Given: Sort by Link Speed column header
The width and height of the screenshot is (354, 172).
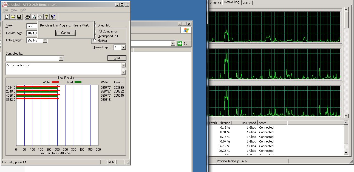Looking at the screenshot, I should pyautogui.click(x=245, y=123).
